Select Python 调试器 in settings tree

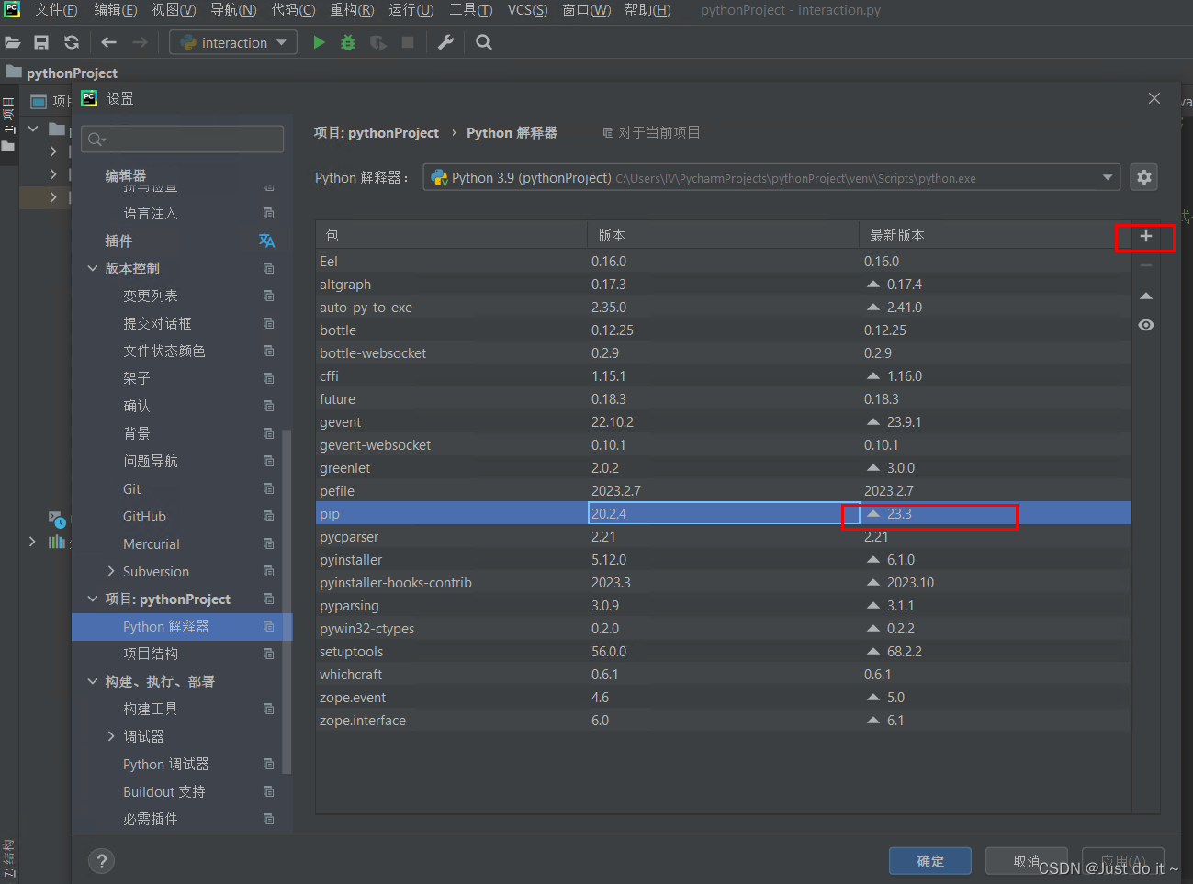tap(166, 764)
